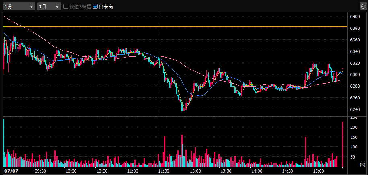The width and height of the screenshot is (368, 175).
Task: Select the 11:00 time axis marker
Action: [x=133, y=171]
